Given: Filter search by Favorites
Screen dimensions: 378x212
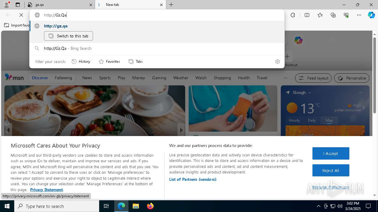Looking at the screenshot, I should click(109, 62).
